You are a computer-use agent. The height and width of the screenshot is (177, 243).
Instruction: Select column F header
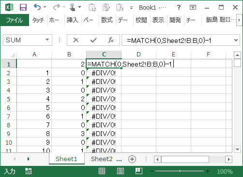point(209,54)
